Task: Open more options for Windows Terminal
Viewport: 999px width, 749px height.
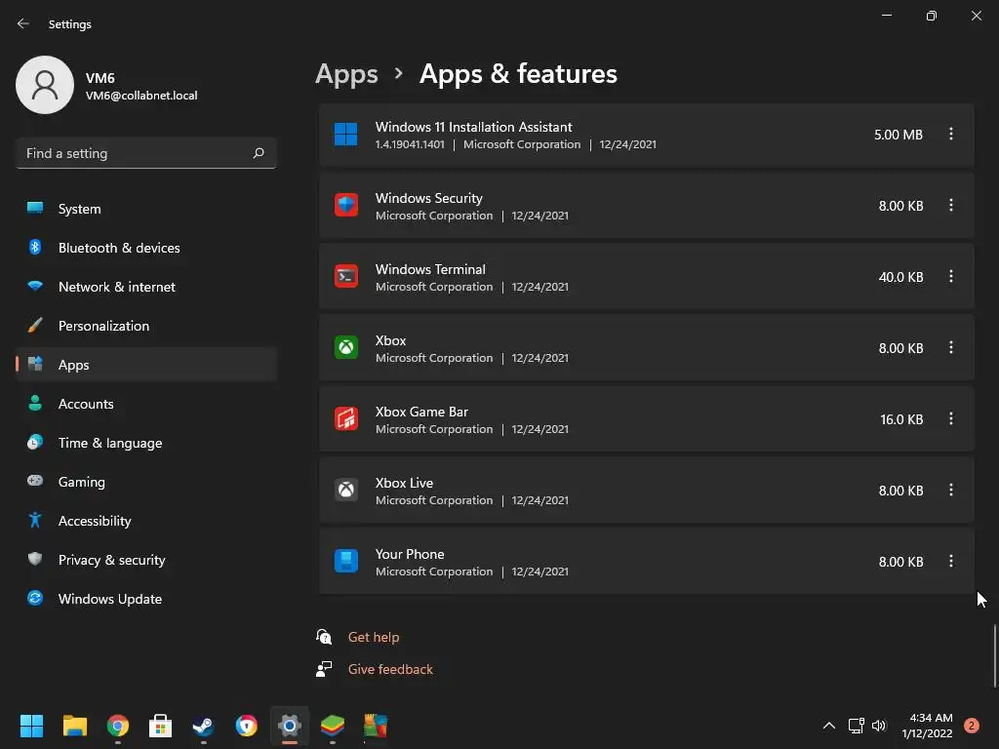Action: 950,276
